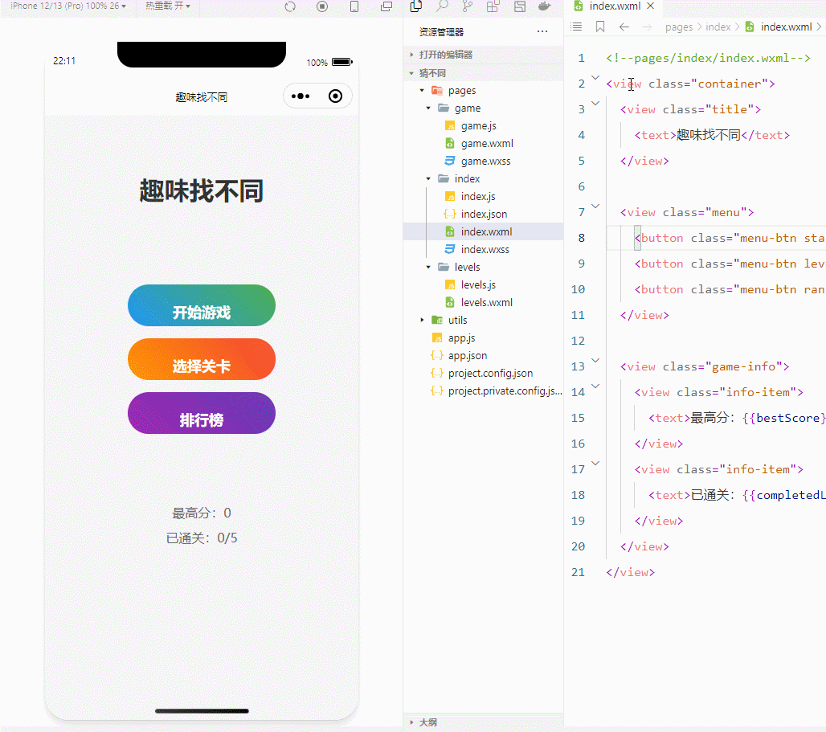Tap the 选择关卡 button in simulator

[x=201, y=359]
